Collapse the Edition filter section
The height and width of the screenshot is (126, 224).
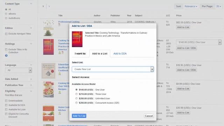coord(31,28)
